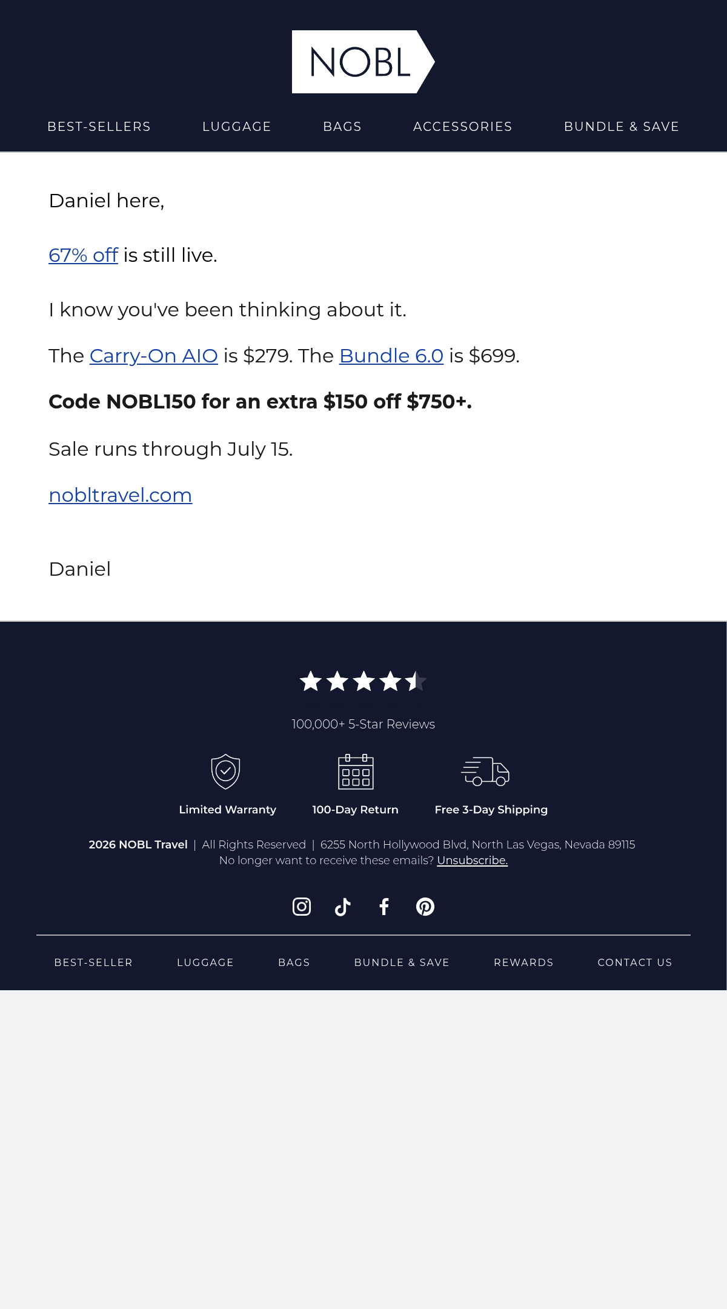Open the Luggage header menu item
Screen dimensions: 727x1309
tap(237, 127)
